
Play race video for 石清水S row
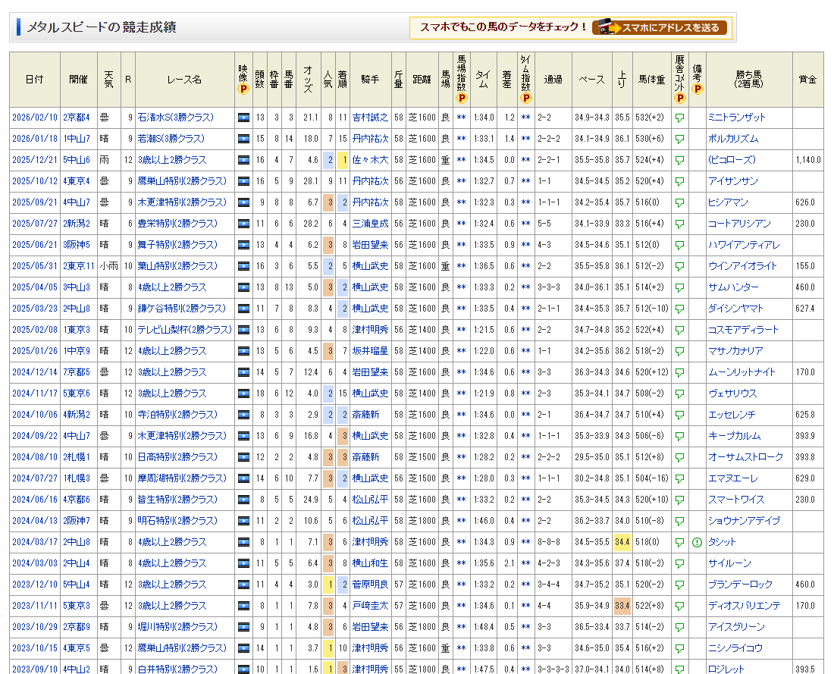coord(243,118)
